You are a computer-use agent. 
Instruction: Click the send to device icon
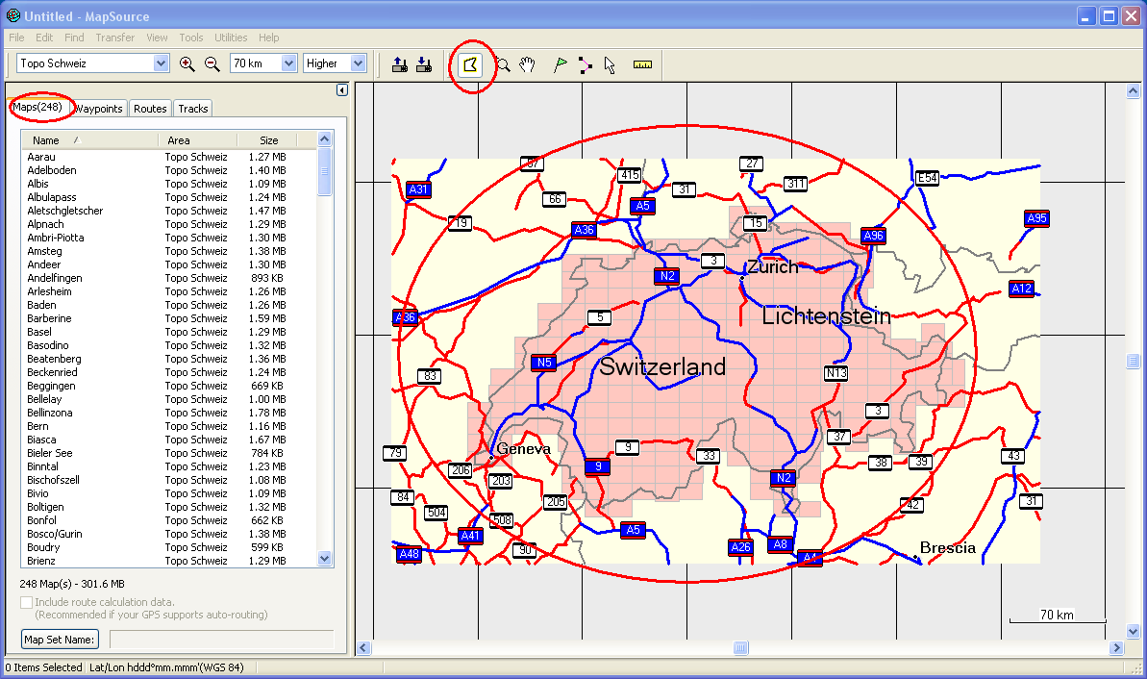pyautogui.click(x=399, y=64)
